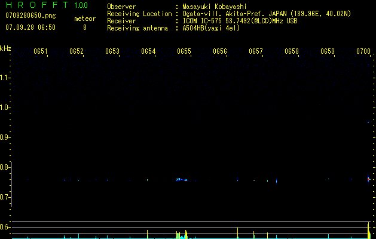The image size is (376, 239).
Task: Click time marker 0656
Action: 220,51
